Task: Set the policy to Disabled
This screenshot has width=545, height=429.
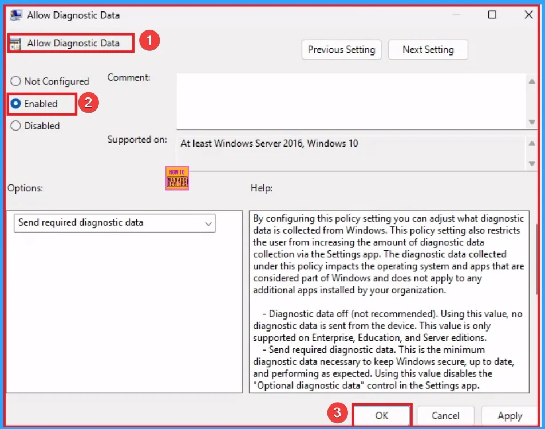Action: [16, 126]
